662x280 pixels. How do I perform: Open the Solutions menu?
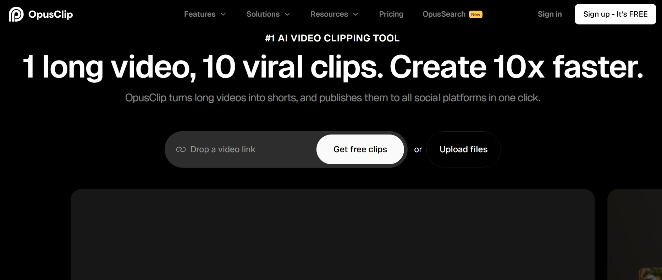[x=263, y=14]
